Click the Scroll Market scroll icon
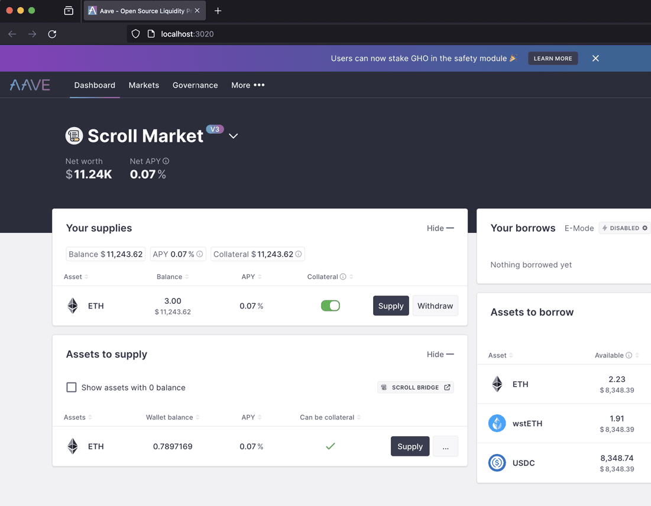Screen dimensions: 651x506 pyautogui.click(x=74, y=136)
